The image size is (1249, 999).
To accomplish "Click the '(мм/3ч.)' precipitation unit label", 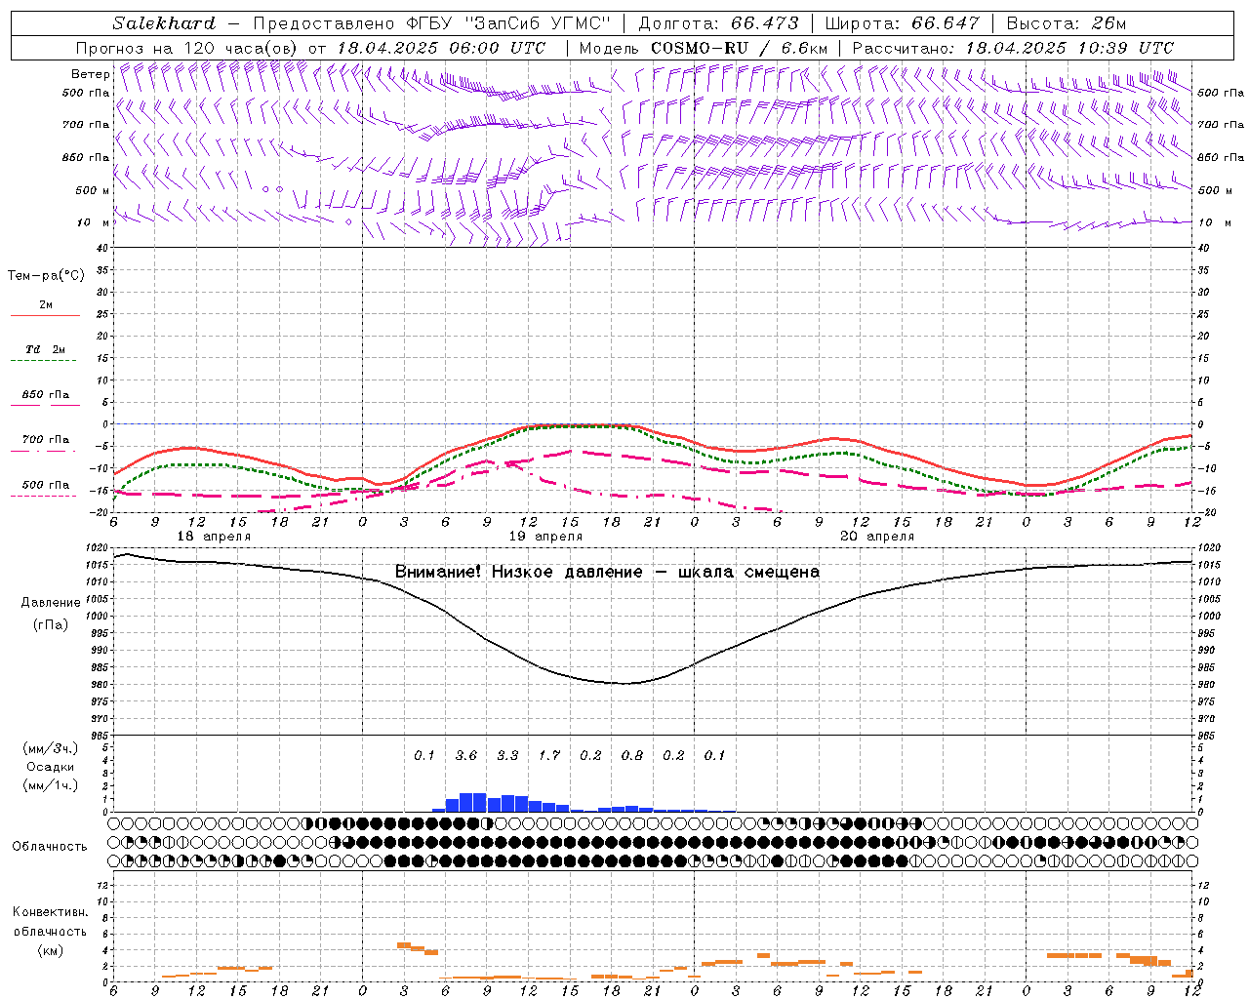I will [51, 749].
